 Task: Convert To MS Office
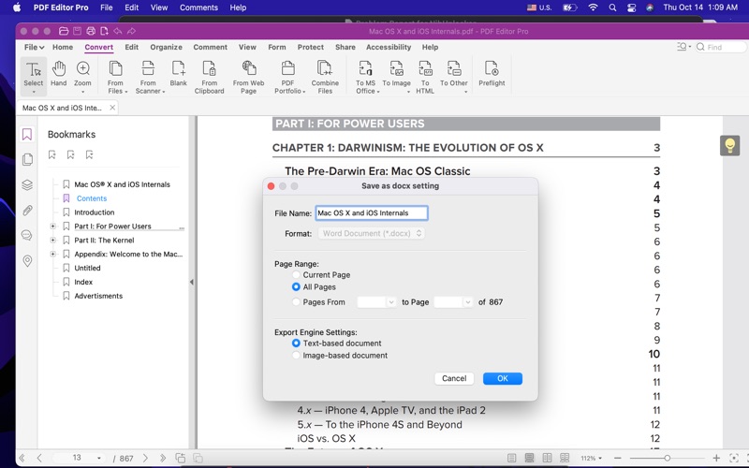[x=365, y=77]
